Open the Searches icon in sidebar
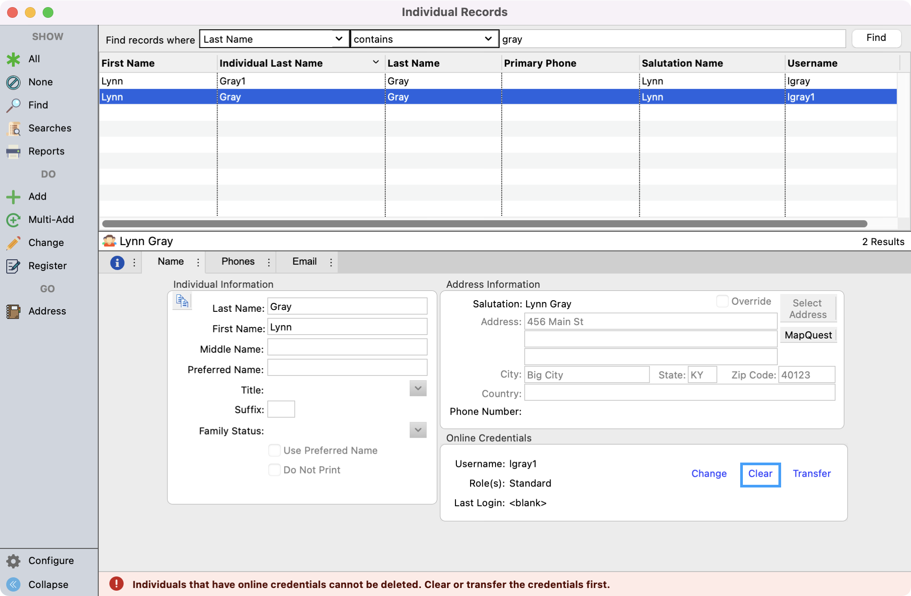Screen dimensions: 911x596 tap(13, 129)
